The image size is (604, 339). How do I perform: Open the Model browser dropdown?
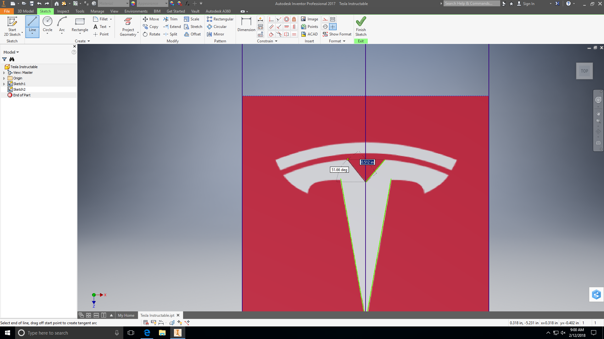click(11, 52)
